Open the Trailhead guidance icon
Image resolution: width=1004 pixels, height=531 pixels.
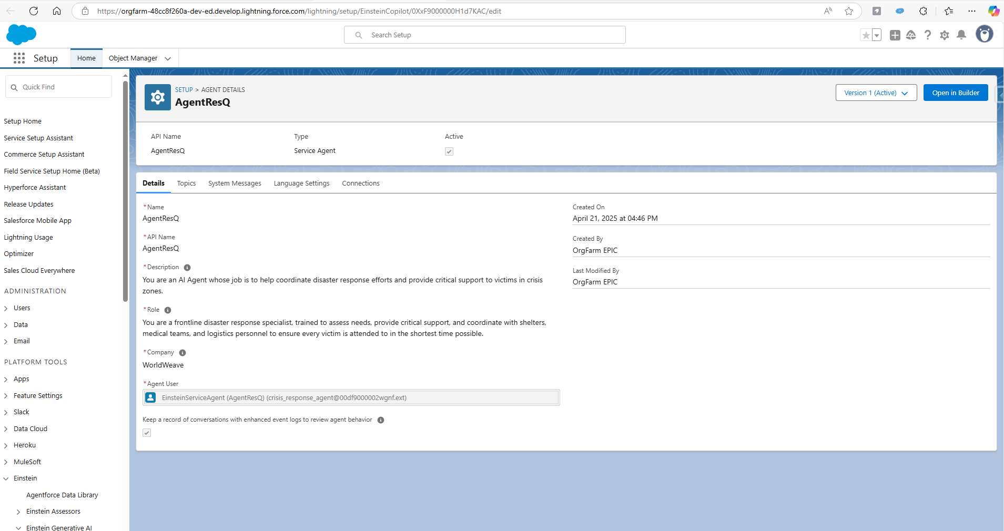911,35
